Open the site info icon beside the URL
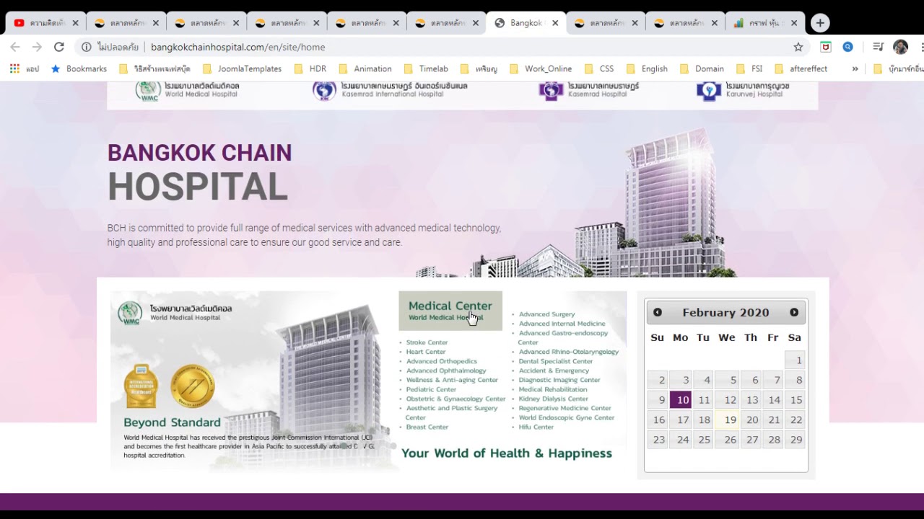 (x=86, y=47)
